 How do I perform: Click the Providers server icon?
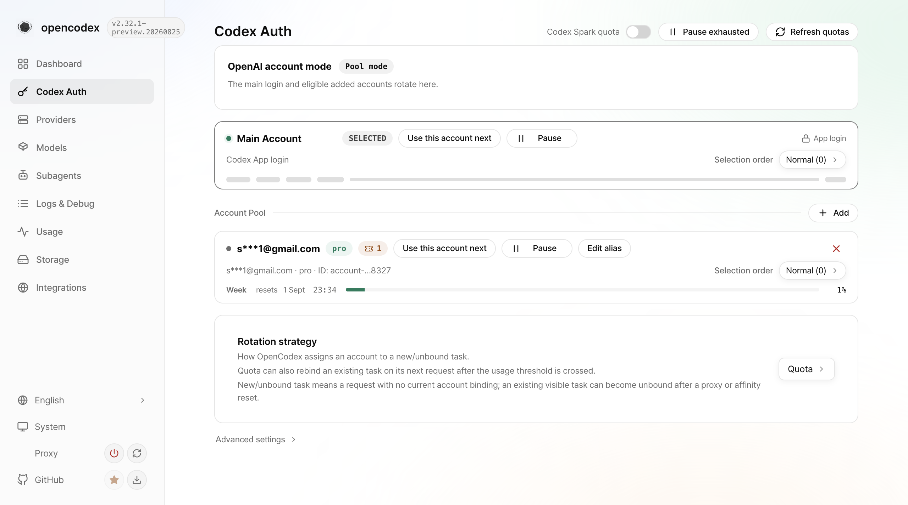coord(23,120)
